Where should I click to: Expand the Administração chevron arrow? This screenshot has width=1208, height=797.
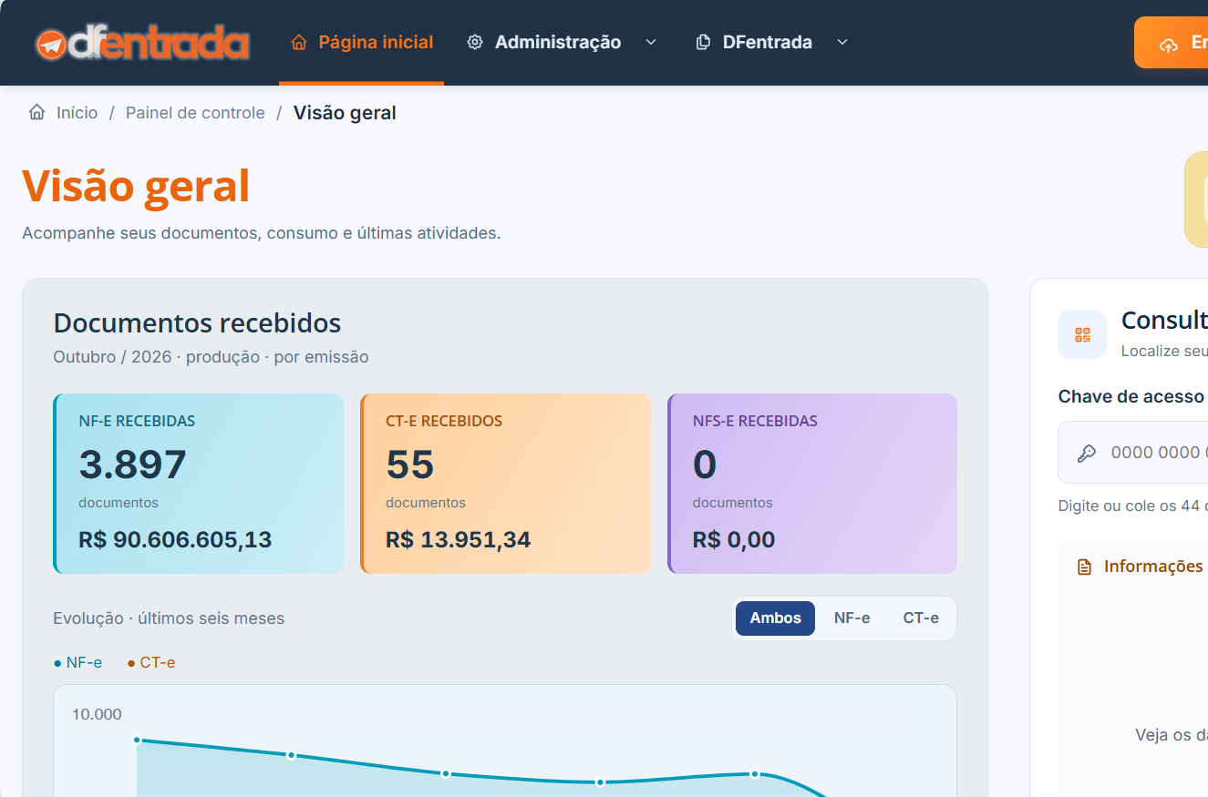coord(651,43)
